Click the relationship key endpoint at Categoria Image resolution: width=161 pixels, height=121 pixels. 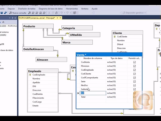[60, 29]
